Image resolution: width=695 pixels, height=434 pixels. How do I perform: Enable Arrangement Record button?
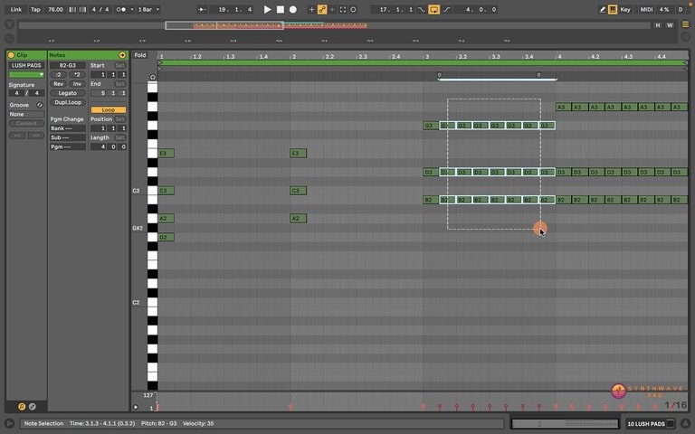(x=293, y=9)
